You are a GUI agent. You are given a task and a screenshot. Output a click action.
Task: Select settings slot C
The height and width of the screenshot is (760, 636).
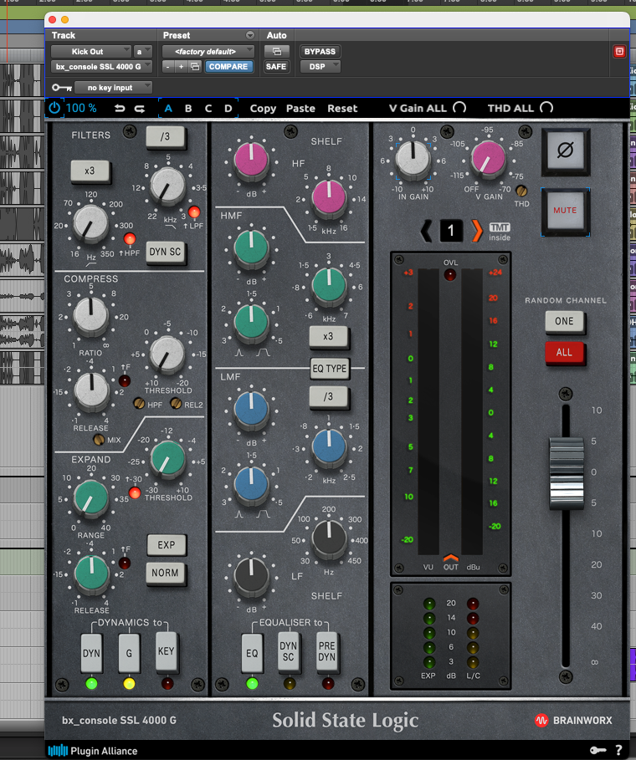point(208,108)
